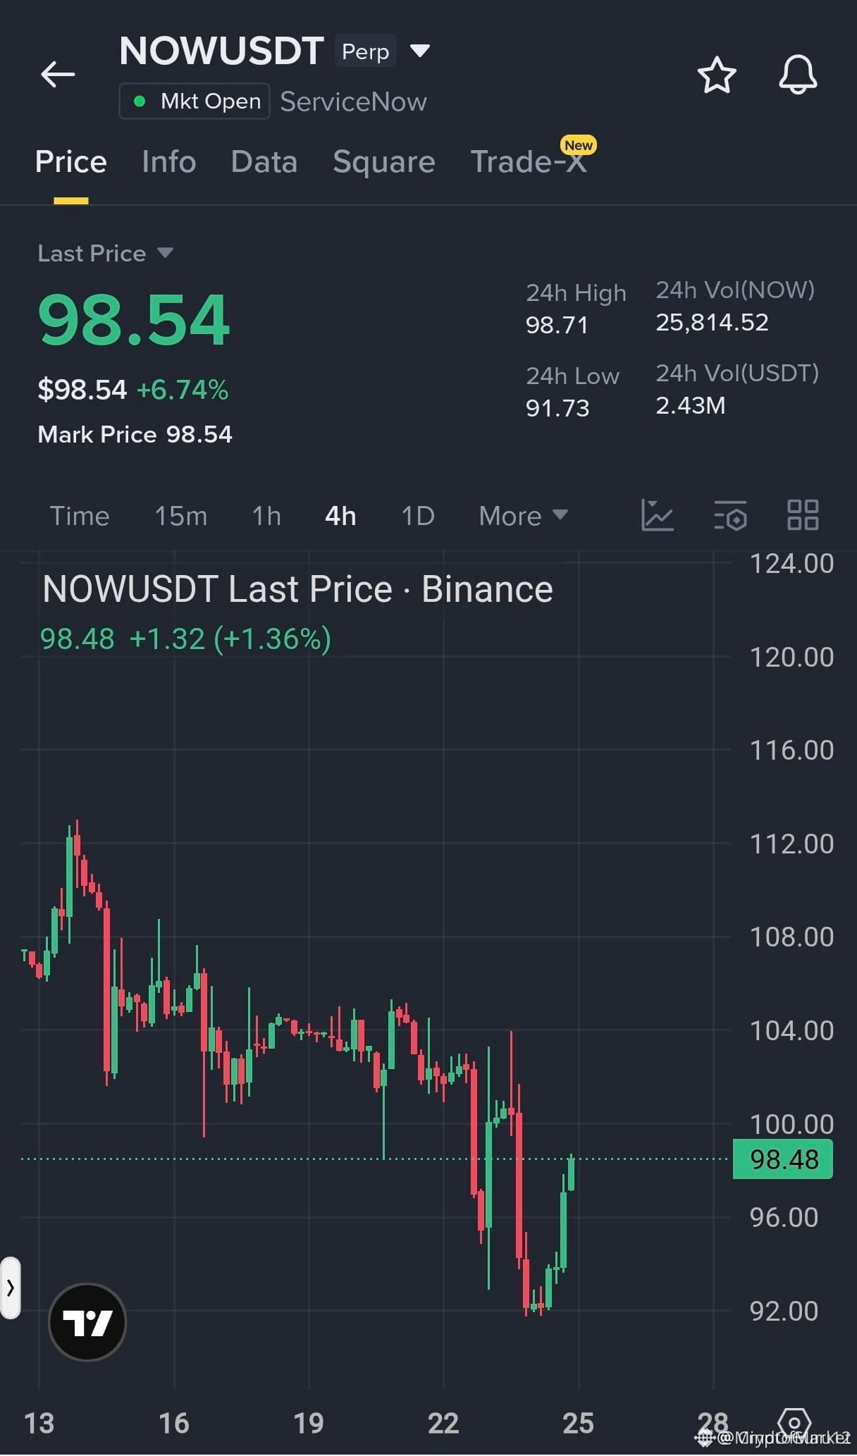Select the 15m chart interval

coord(181,516)
